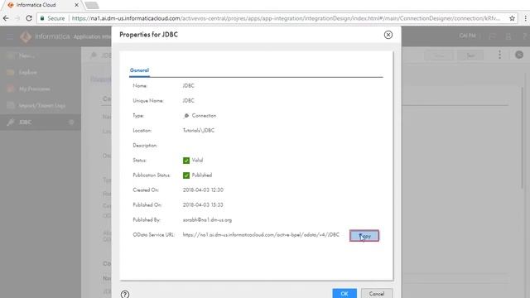This screenshot has width=530, height=298.
Task: Close the JDBC sidebar entry
Action: tap(71, 122)
